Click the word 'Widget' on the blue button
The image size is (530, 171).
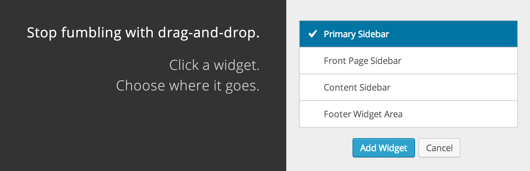(x=393, y=148)
